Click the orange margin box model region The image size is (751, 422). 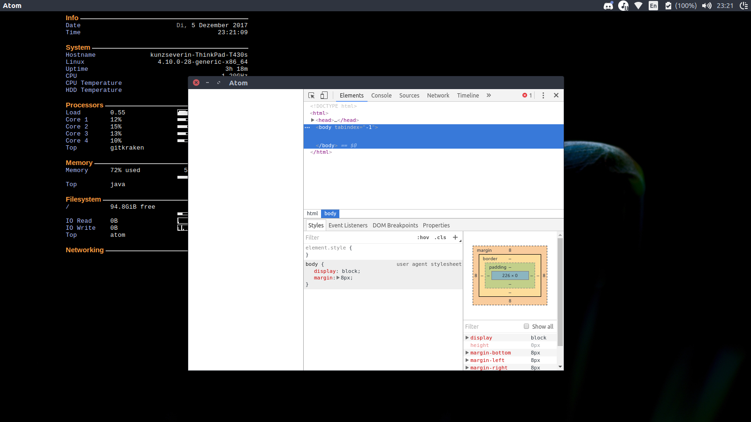pyautogui.click(x=510, y=250)
